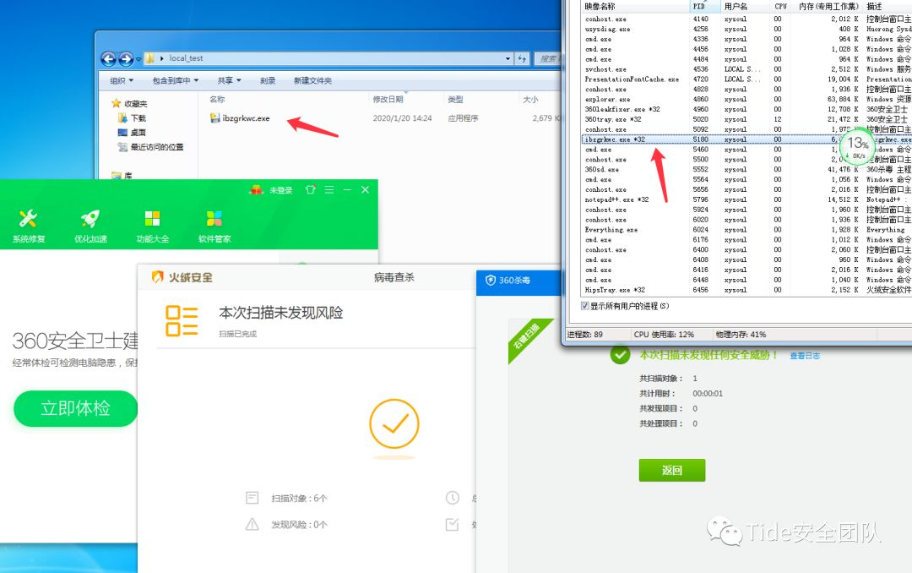The image size is (912, 573).
Task: Open the 查看日志 link in 360杀毒
Action: point(805,356)
